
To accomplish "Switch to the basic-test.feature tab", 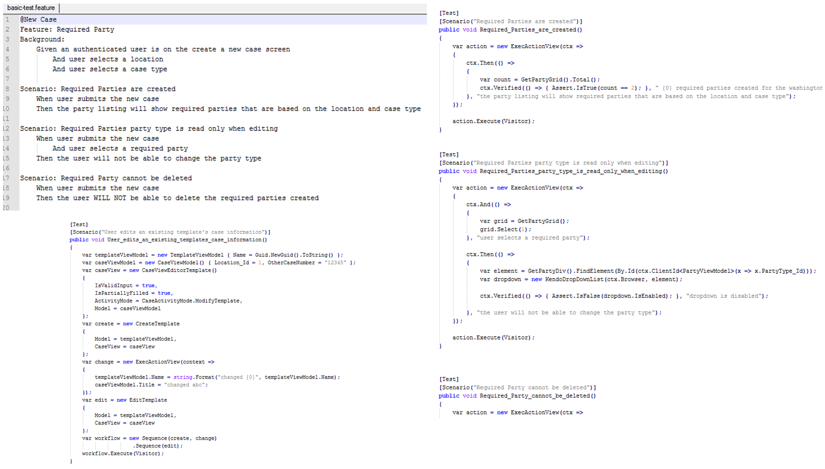I will click(31, 8).
